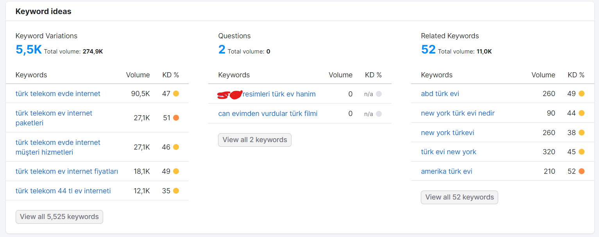Click volume 320 in Related Keywords
Viewport: 599px width, 237px height.
(x=549, y=152)
